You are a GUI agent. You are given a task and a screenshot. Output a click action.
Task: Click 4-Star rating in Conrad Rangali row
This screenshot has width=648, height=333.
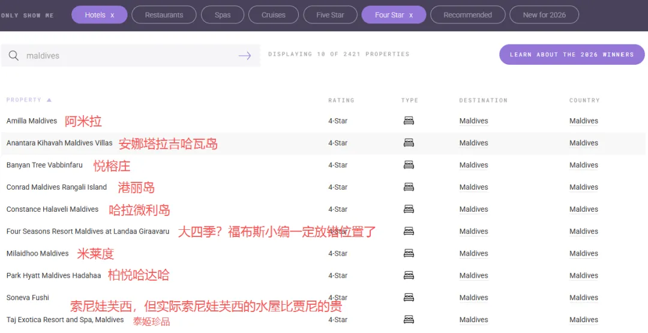(338, 187)
